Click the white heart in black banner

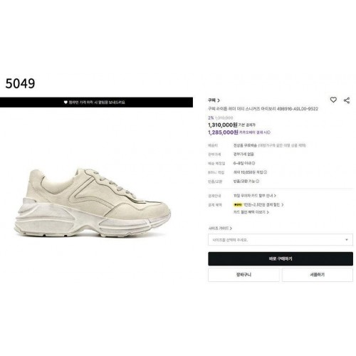point(66,103)
